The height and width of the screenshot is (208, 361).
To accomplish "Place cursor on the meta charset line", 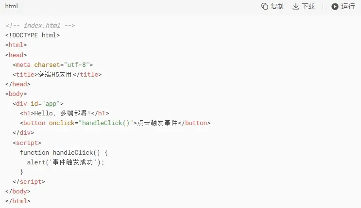I will [x=52, y=64].
